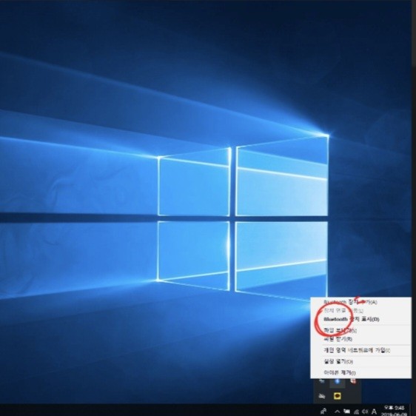Choose '파일 받기(R)' menu item
The width and height of the screenshot is (416, 416).
[360, 339]
